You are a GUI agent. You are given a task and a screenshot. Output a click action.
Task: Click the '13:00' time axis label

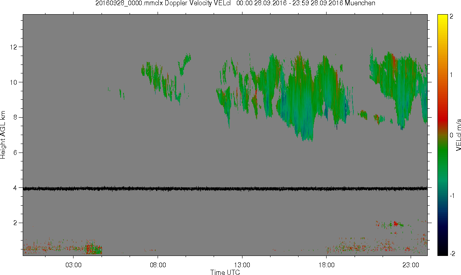242,265
